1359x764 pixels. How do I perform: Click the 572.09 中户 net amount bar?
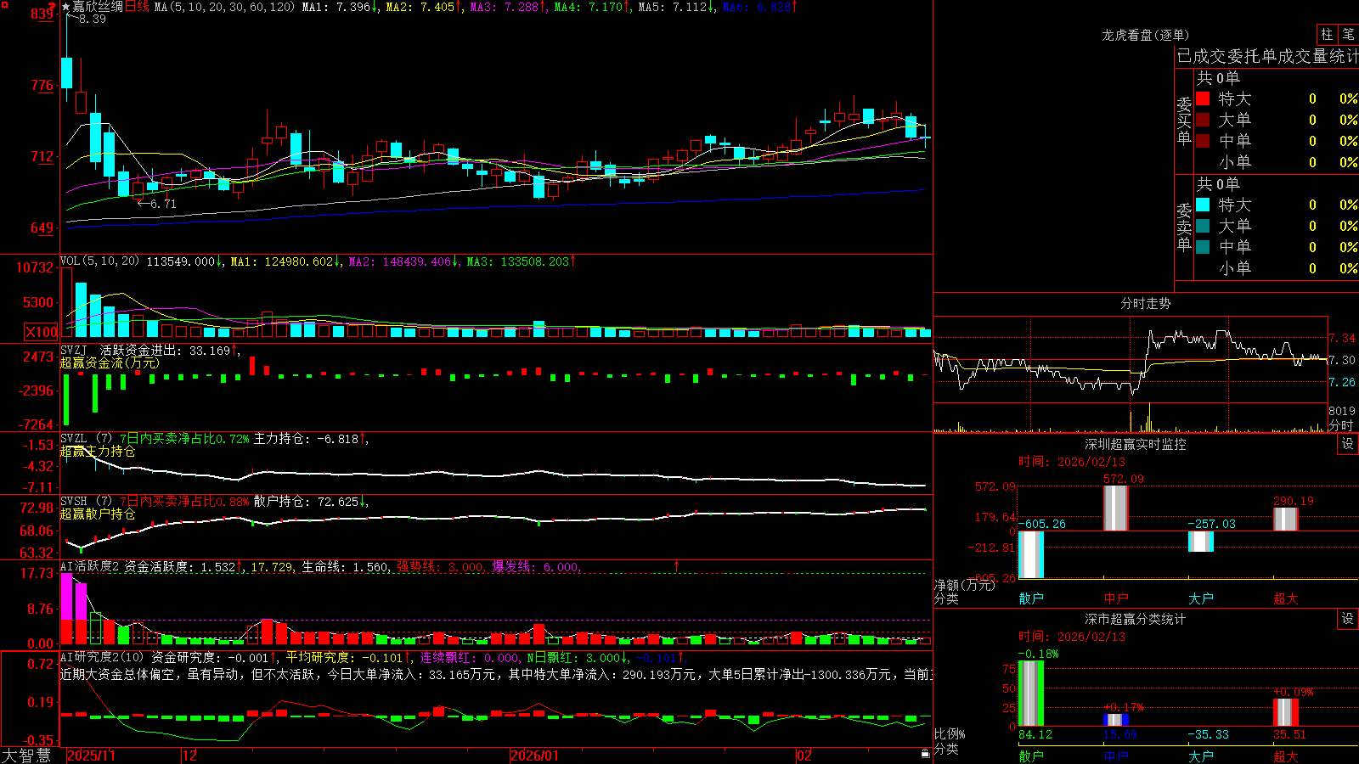1116,508
